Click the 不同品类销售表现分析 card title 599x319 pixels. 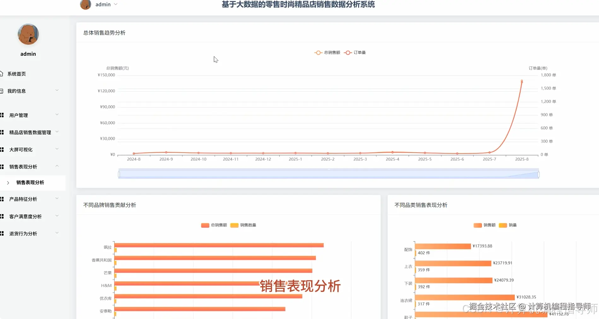421,205
